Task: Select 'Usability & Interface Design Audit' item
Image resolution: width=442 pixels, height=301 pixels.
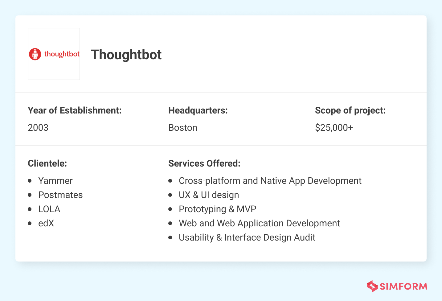Action: point(247,237)
